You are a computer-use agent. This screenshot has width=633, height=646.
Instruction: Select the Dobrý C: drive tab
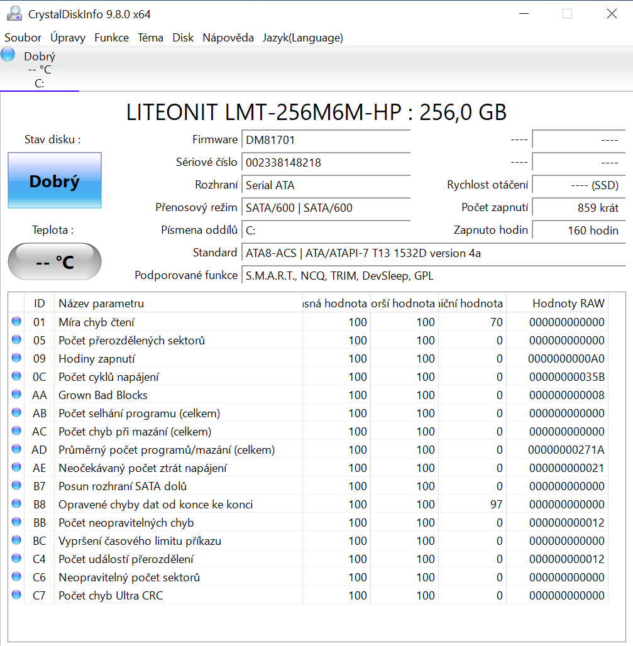pos(40,69)
